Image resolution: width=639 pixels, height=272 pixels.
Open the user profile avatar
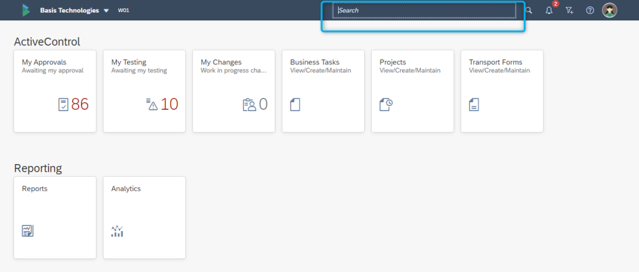(610, 10)
